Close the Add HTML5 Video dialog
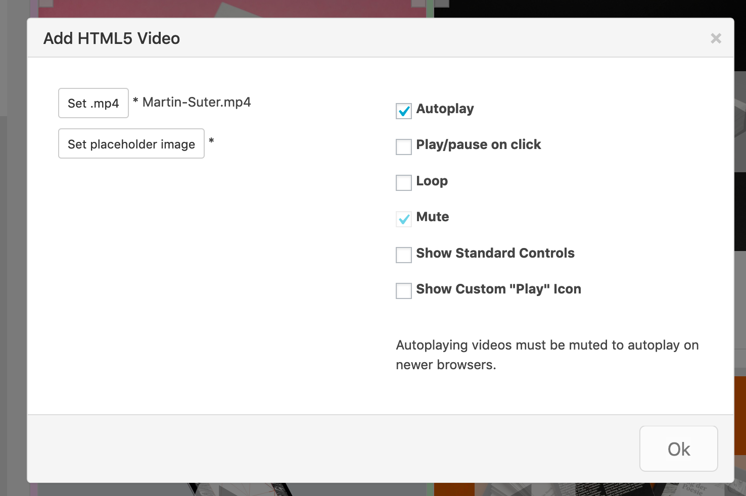 (x=716, y=38)
